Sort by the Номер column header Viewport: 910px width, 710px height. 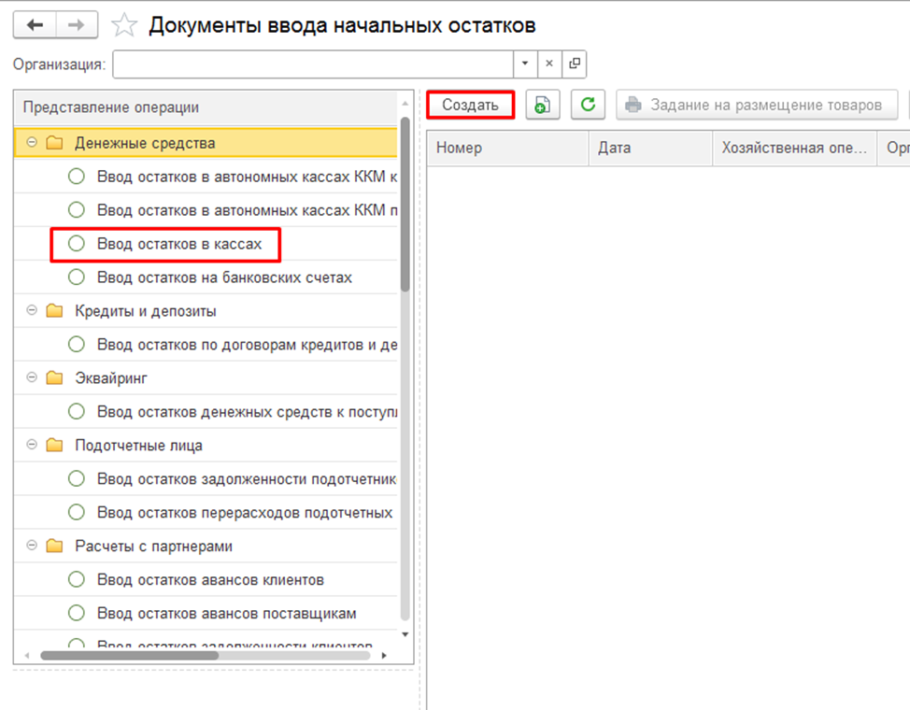pos(507,148)
